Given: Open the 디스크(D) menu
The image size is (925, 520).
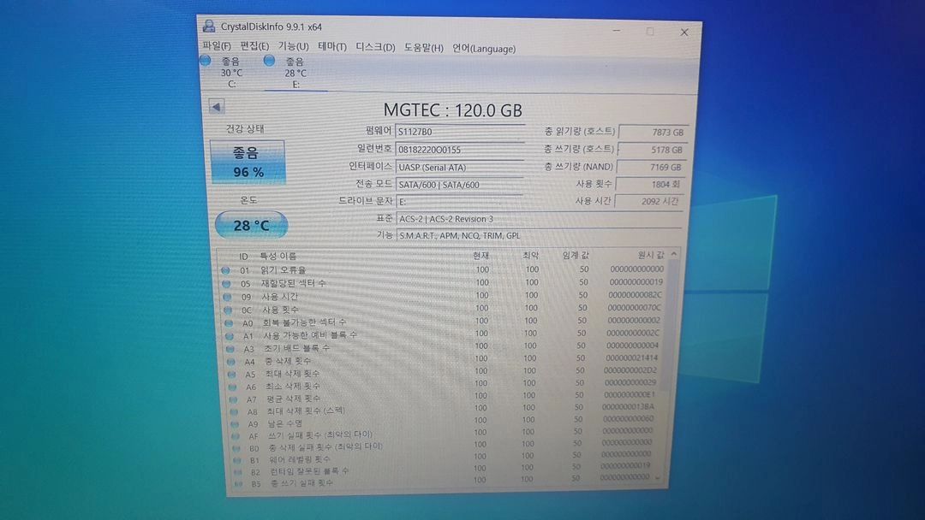Looking at the screenshot, I should (x=375, y=47).
